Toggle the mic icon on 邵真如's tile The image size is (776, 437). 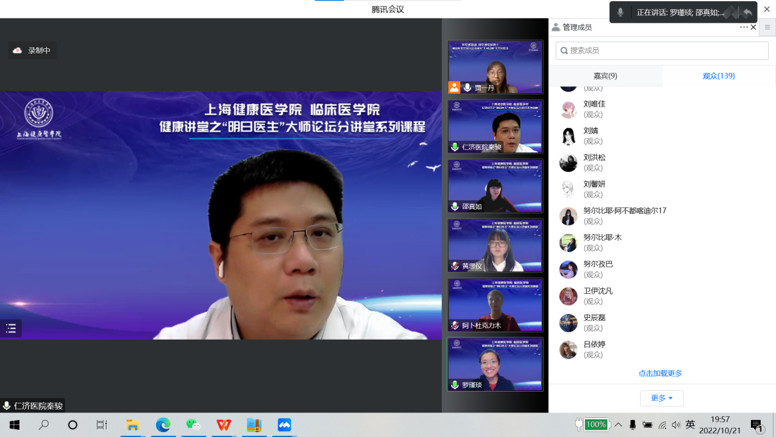click(455, 206)
